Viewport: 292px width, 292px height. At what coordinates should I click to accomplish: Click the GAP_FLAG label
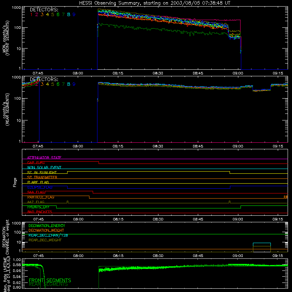coord(36,162)
